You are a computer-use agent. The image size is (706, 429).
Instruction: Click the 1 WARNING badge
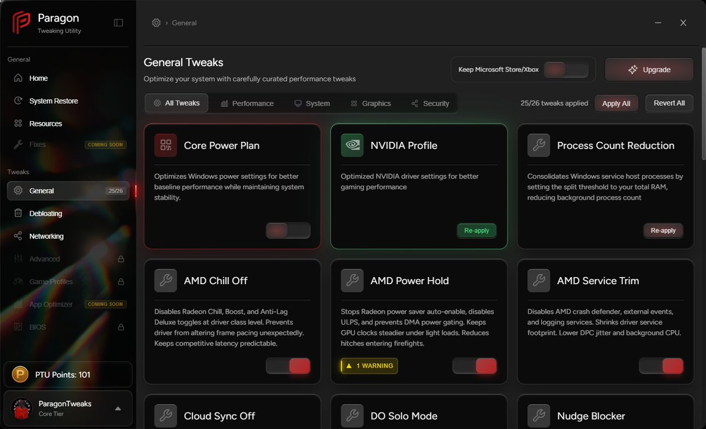[369, 366]
